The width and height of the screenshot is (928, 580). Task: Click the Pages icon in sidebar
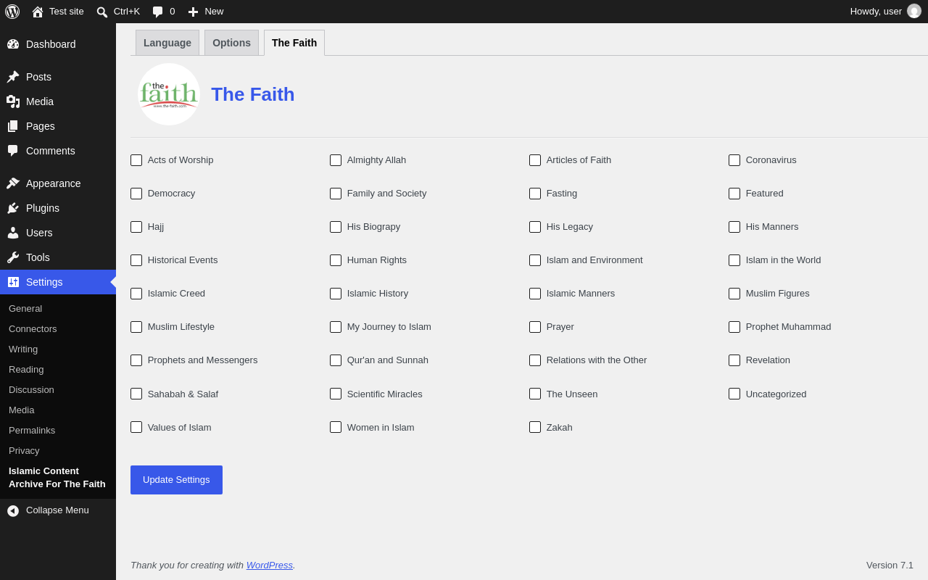click(x=13, y=126)
